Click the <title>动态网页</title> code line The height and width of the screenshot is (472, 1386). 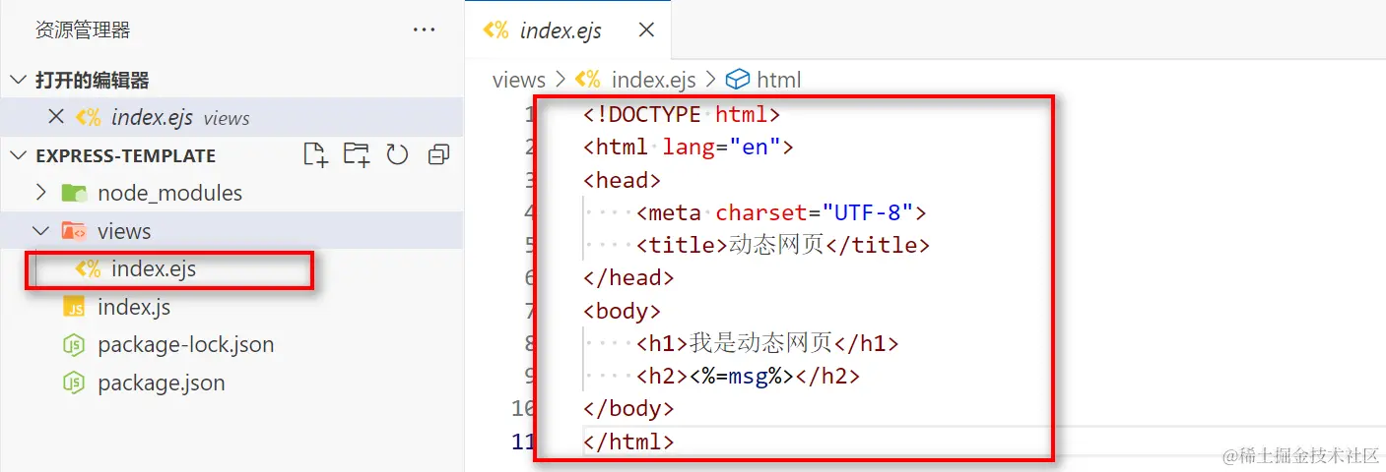coord(782,245)
